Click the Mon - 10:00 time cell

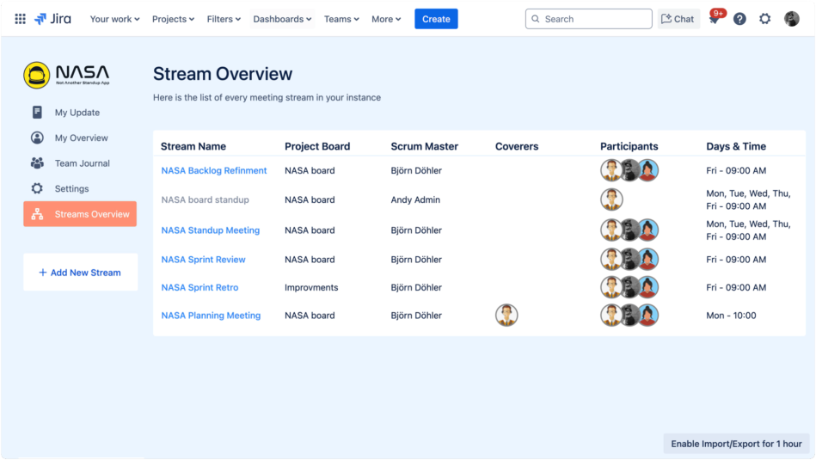731,316
